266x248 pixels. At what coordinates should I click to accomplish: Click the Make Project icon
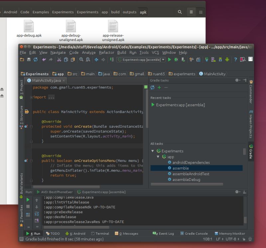tap(112, 60)
